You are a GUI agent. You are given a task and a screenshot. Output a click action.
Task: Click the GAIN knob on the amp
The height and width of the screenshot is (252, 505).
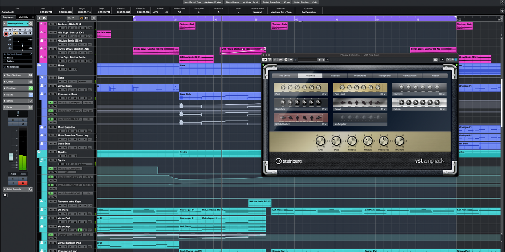(321, 141)
